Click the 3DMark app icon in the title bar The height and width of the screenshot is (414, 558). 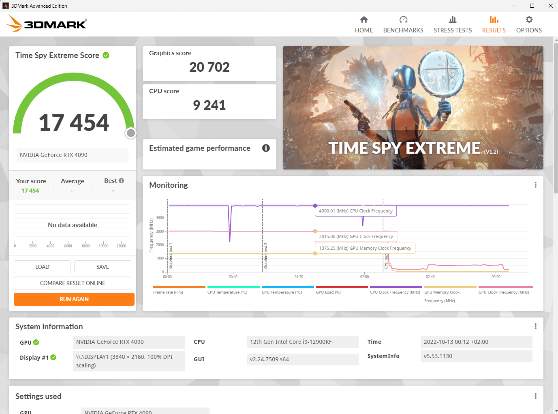[6, 6]
